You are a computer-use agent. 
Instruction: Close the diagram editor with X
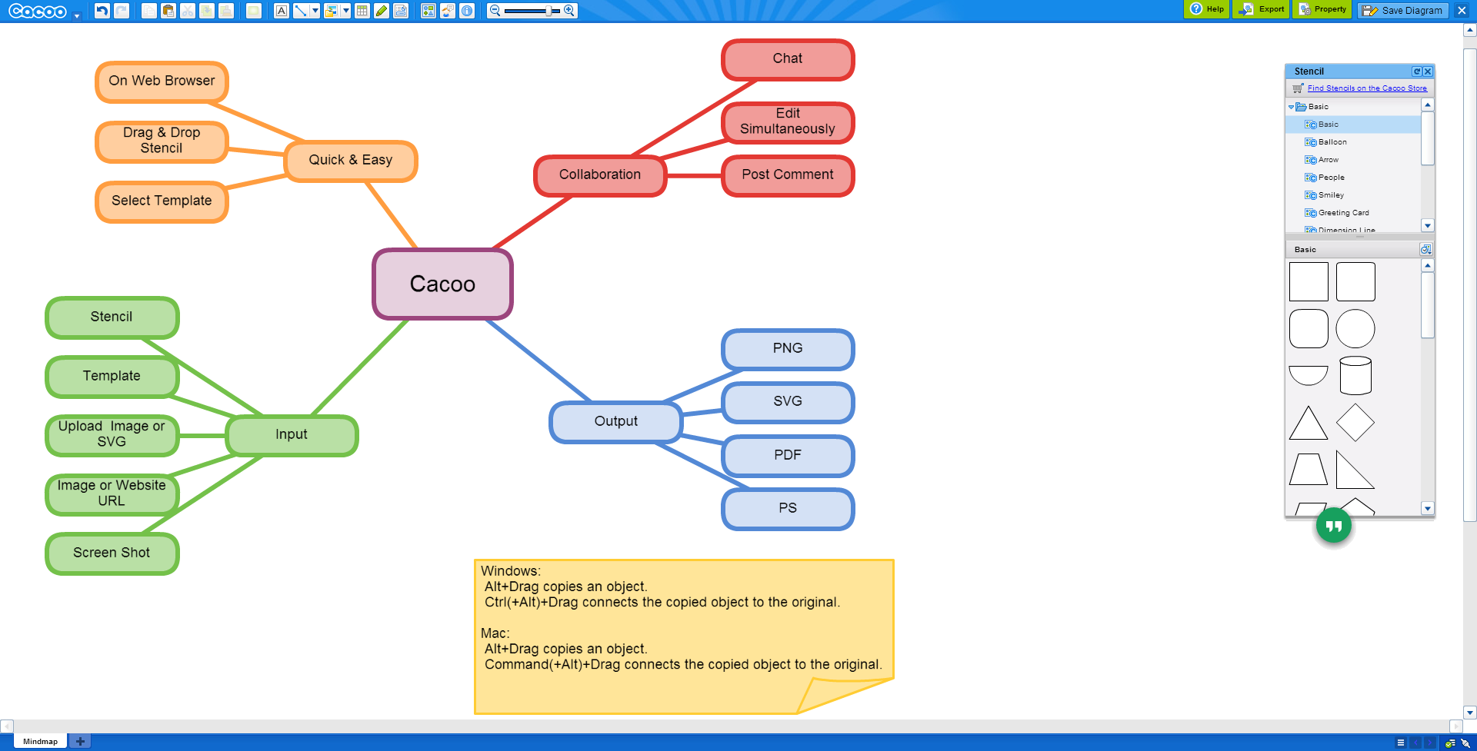click(x=1462, y=11)
